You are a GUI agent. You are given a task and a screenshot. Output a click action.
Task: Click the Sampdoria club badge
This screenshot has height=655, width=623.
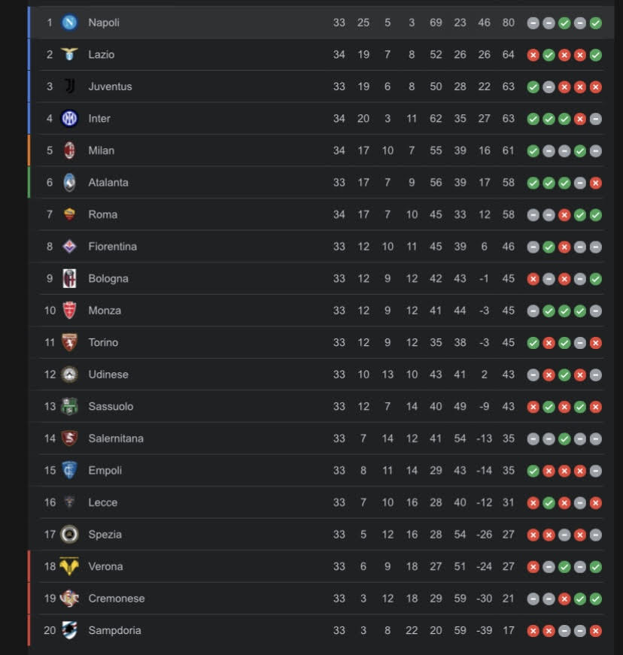point(69,630)
